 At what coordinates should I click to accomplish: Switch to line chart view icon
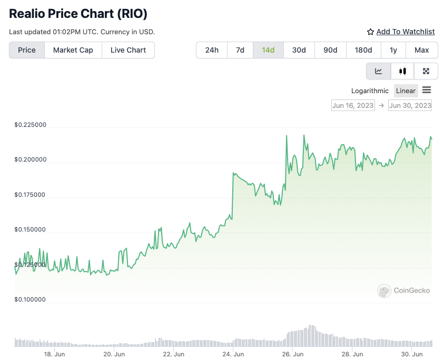(x=379, y=71)
